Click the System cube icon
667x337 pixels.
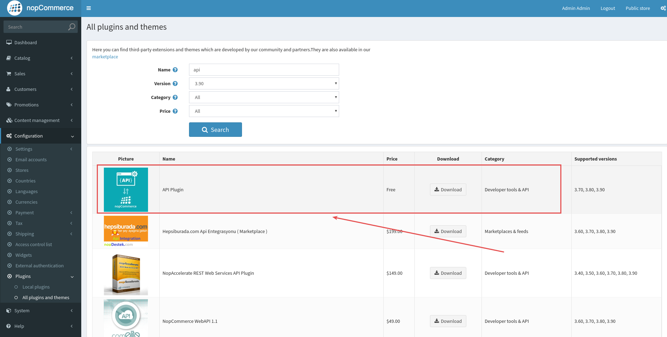coord(9,310)
